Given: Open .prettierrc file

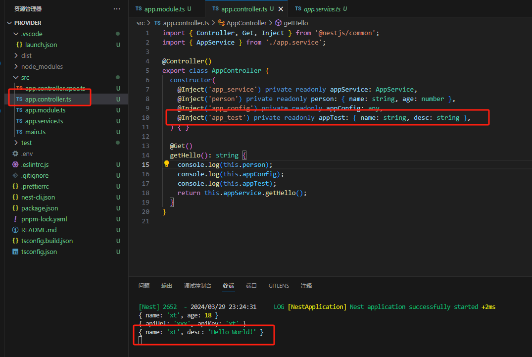Looking at the screenshot, I should point(35,186).
